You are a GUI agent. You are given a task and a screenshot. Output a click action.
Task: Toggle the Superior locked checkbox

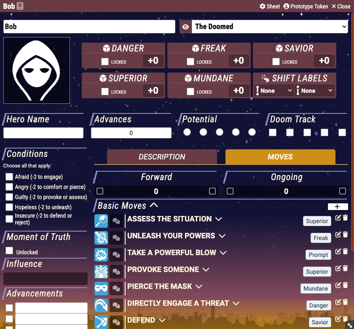click(x=105, y=92)
